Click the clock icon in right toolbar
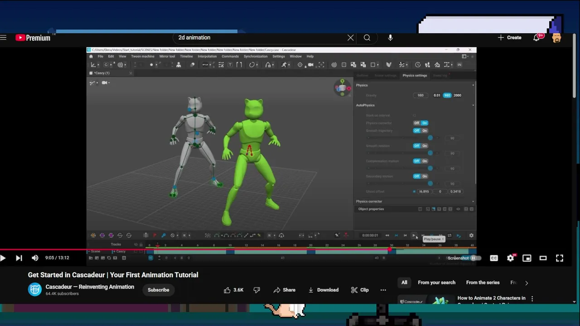This screenshot has width=580, height=326. coord(418,65)
